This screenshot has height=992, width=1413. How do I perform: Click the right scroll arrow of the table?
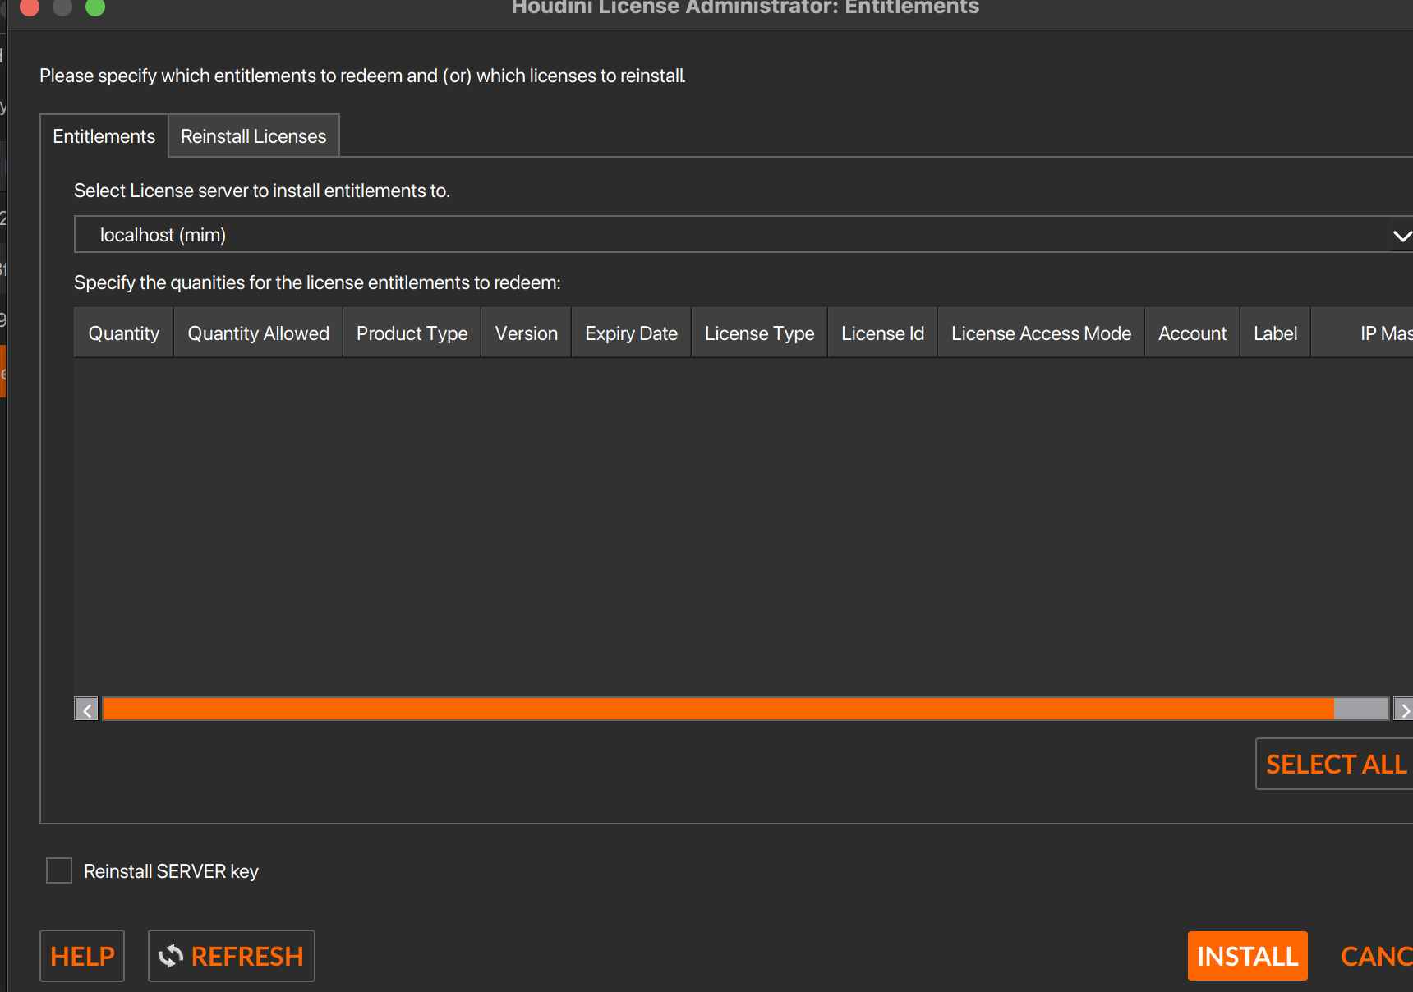click(x=1404, y=709)
